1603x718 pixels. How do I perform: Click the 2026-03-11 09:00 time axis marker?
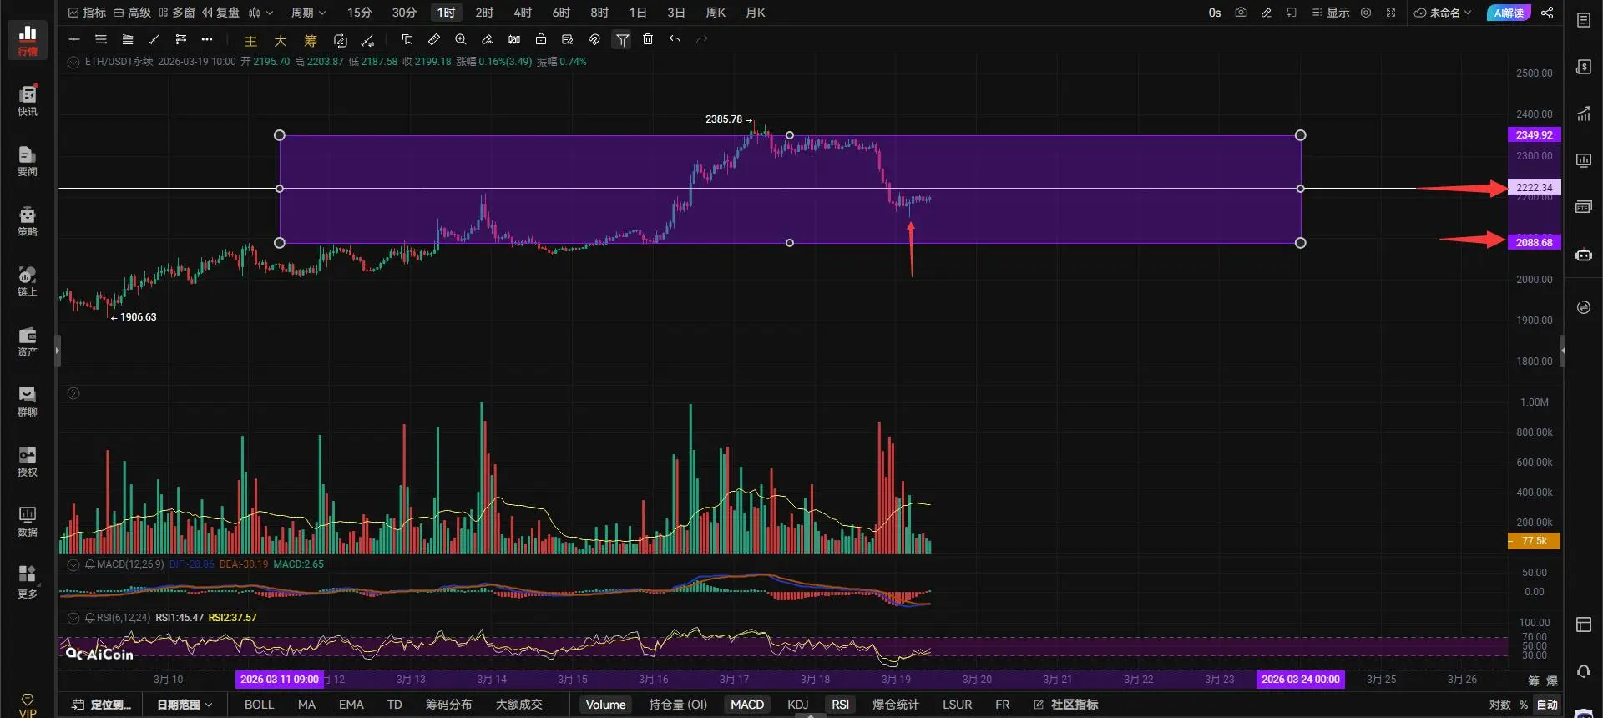tap(280, 680)
